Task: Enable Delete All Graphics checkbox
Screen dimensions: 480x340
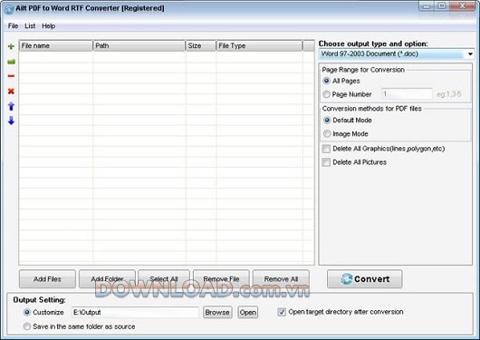Action: pos(326,149)
